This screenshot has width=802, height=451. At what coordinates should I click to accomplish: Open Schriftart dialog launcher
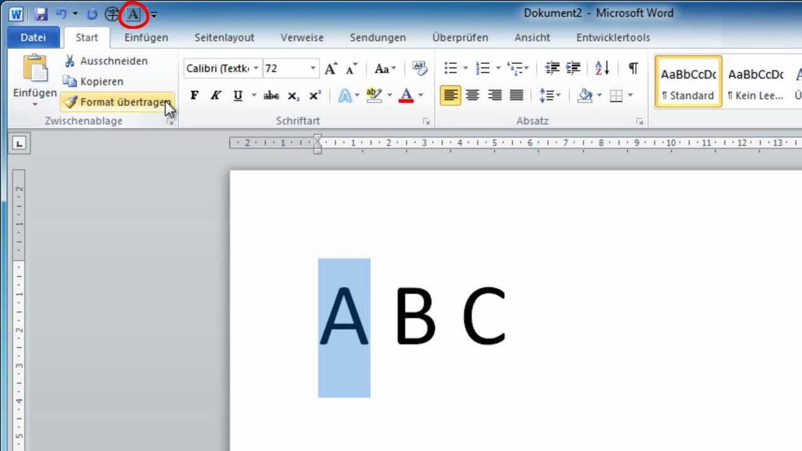(x=427, y=122)
